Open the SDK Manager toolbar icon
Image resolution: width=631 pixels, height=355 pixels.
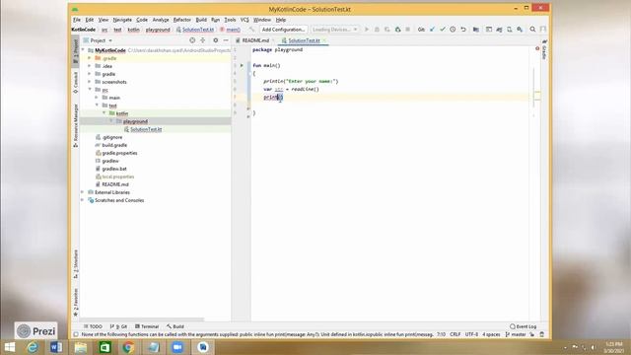click(520, 30)
